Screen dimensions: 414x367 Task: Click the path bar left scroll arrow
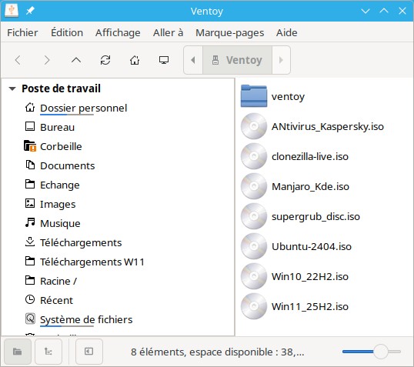(x=193, y=60)
